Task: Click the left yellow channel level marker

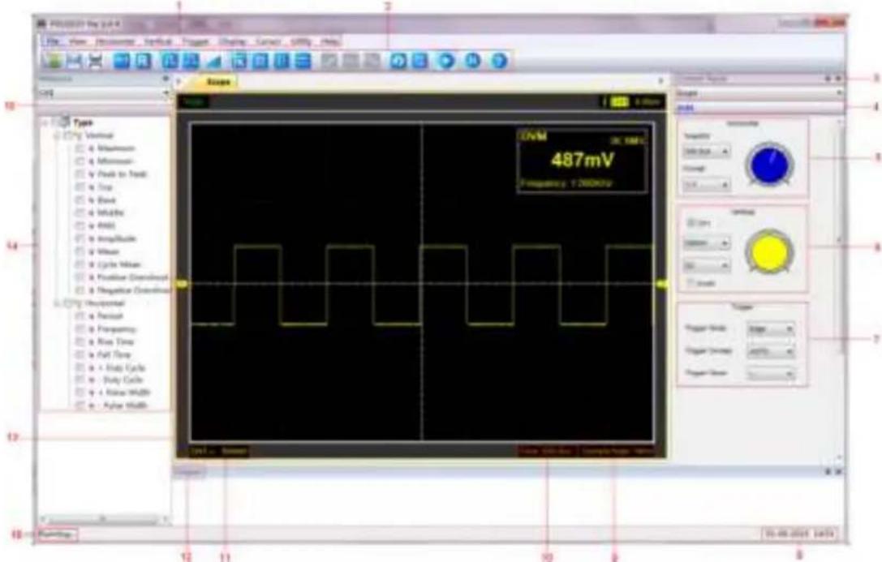Action: [183, 285]
